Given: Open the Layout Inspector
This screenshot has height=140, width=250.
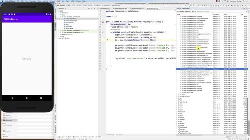Looking at the screenshot, I should pyautogui.click(x=241, y=137).
